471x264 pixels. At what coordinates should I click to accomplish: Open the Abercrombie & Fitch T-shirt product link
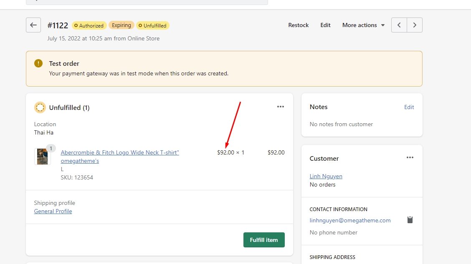pyautogui.click(x=120, y=153)
